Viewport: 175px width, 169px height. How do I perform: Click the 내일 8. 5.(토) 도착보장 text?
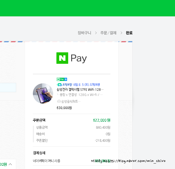(86, 85)
